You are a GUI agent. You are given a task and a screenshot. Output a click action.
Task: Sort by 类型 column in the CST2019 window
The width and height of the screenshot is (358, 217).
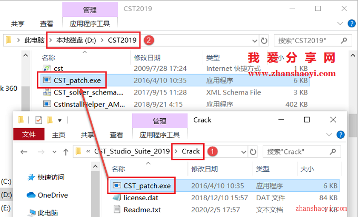(213, 58)
